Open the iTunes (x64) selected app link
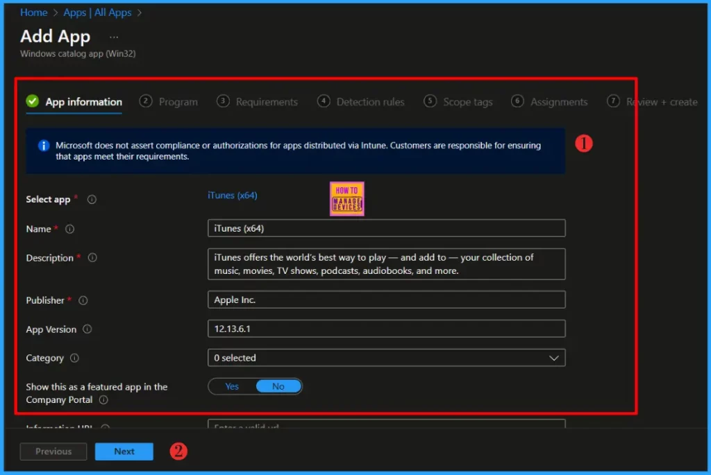The image size is (711, 475). pos(232,195)
